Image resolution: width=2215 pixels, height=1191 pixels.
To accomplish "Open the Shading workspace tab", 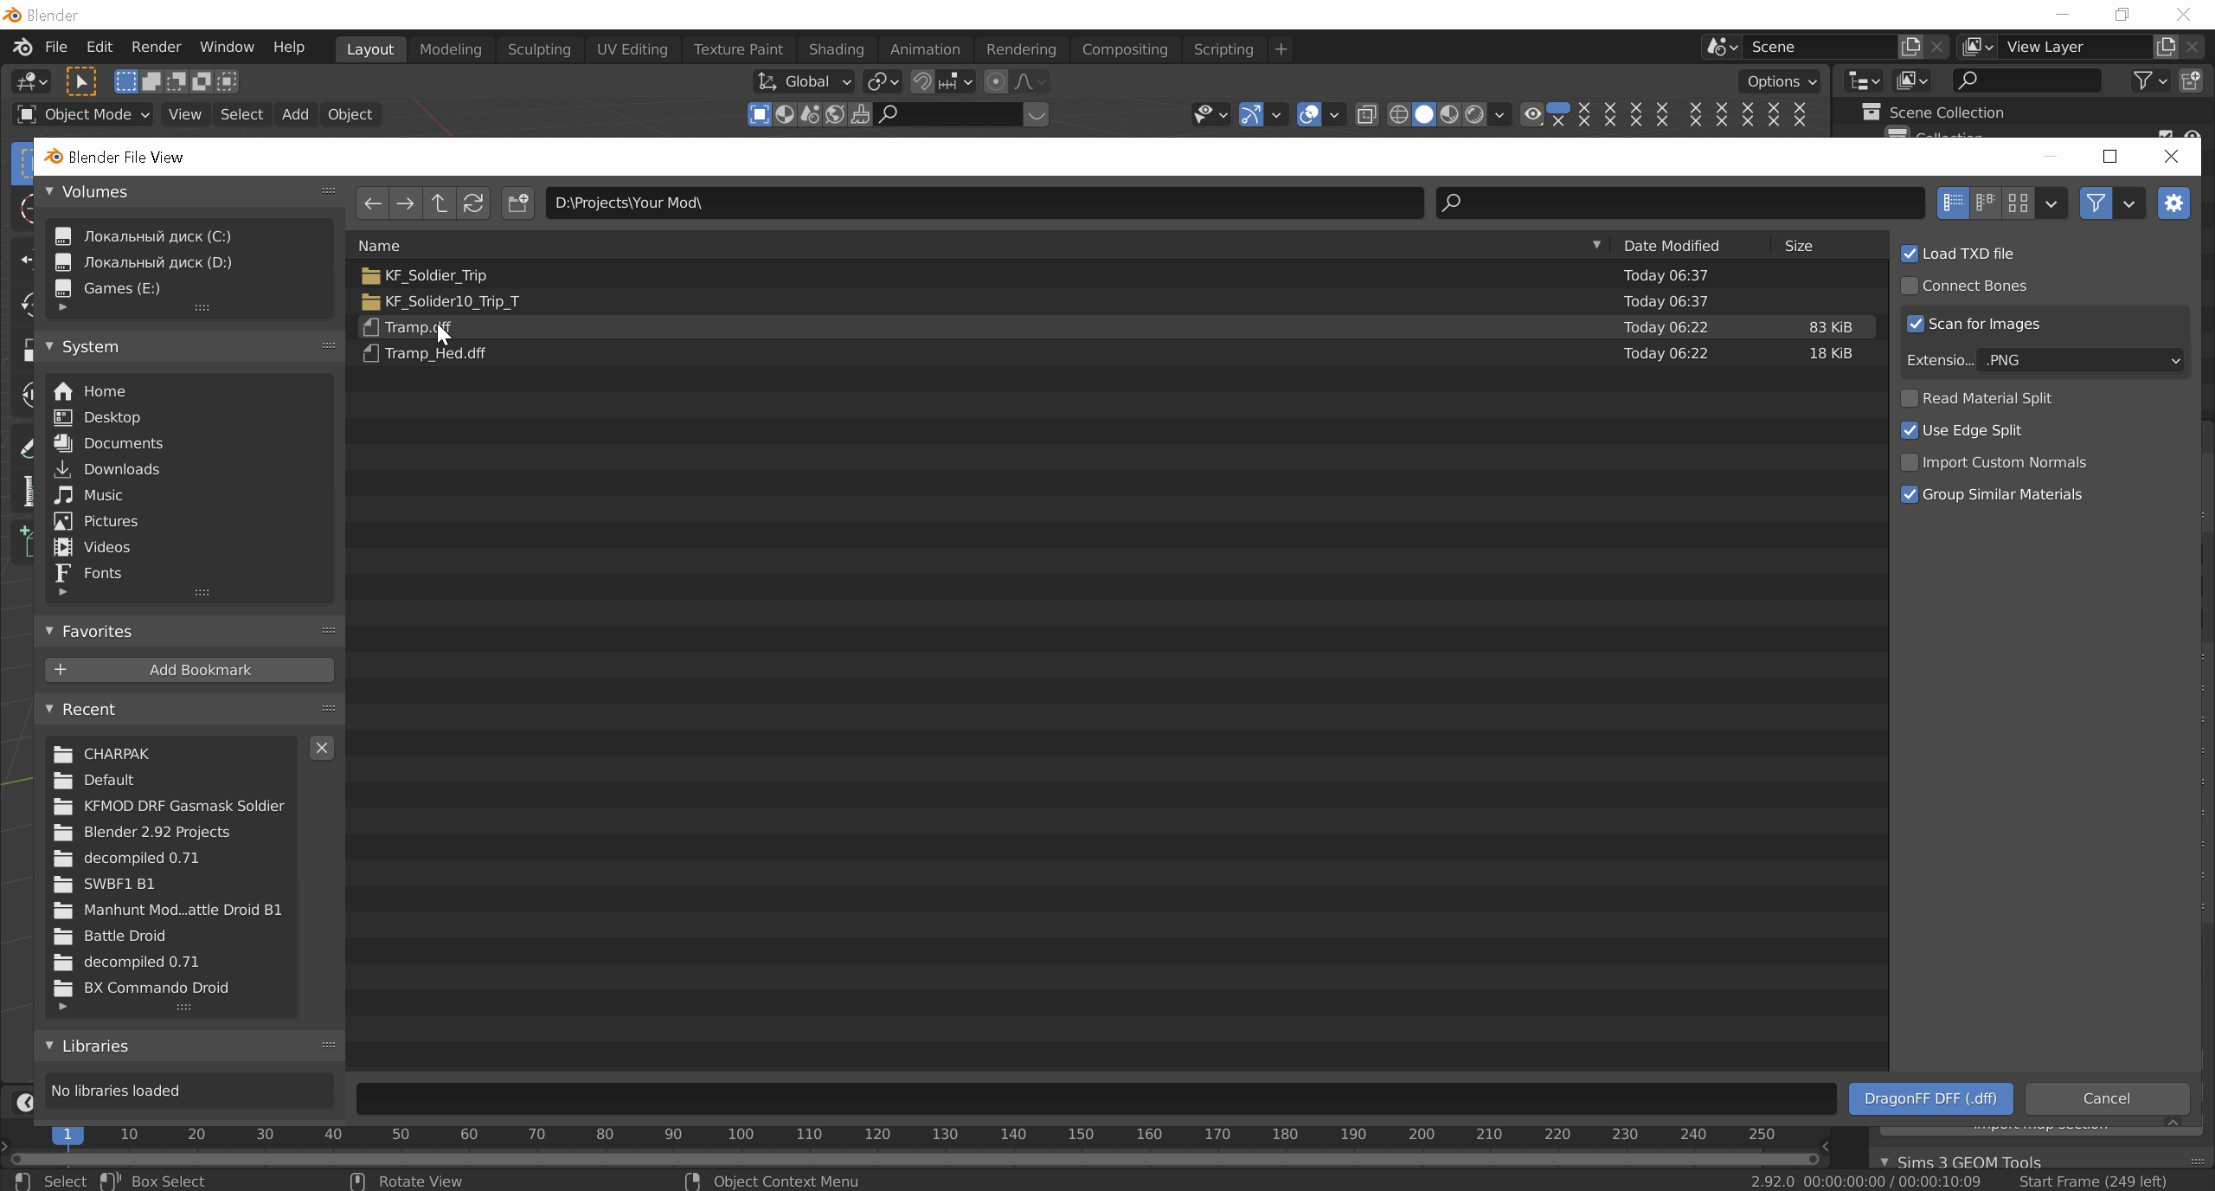I will tap(835, 49).
